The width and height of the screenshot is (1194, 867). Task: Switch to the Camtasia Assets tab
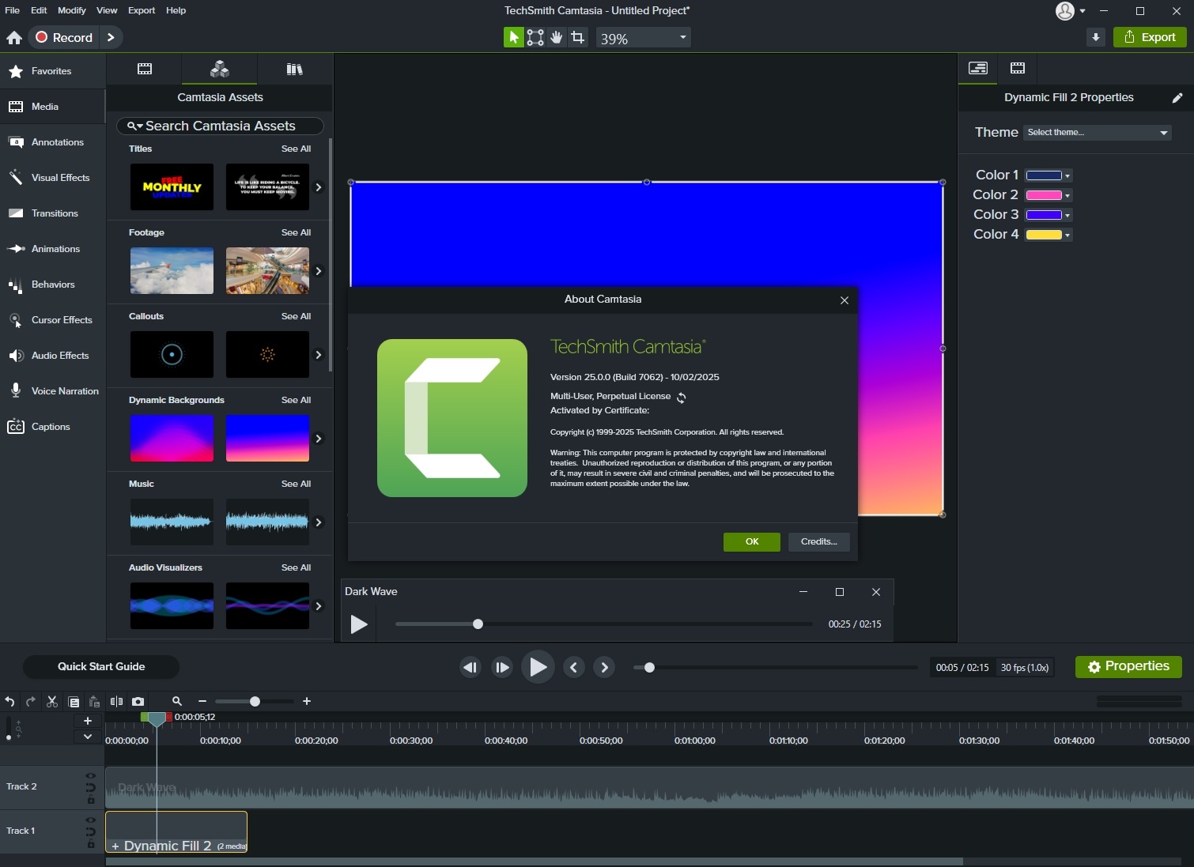click(x=219, y=70)
